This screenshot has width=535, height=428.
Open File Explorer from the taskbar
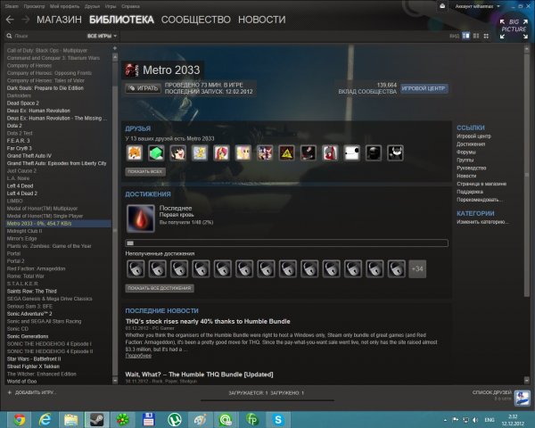(x=70, y=419)
